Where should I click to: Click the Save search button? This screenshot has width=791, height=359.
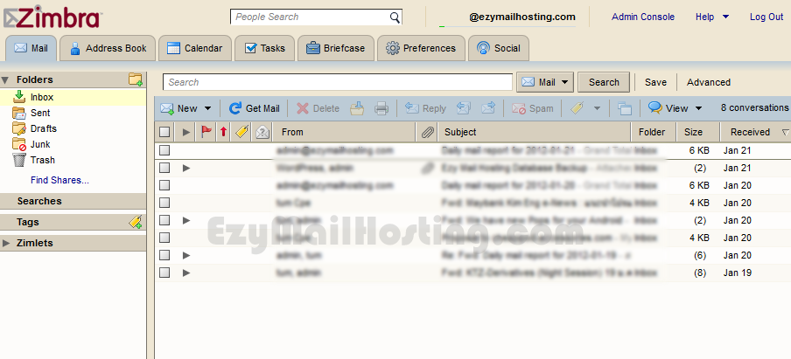click(x=655, y=82)
